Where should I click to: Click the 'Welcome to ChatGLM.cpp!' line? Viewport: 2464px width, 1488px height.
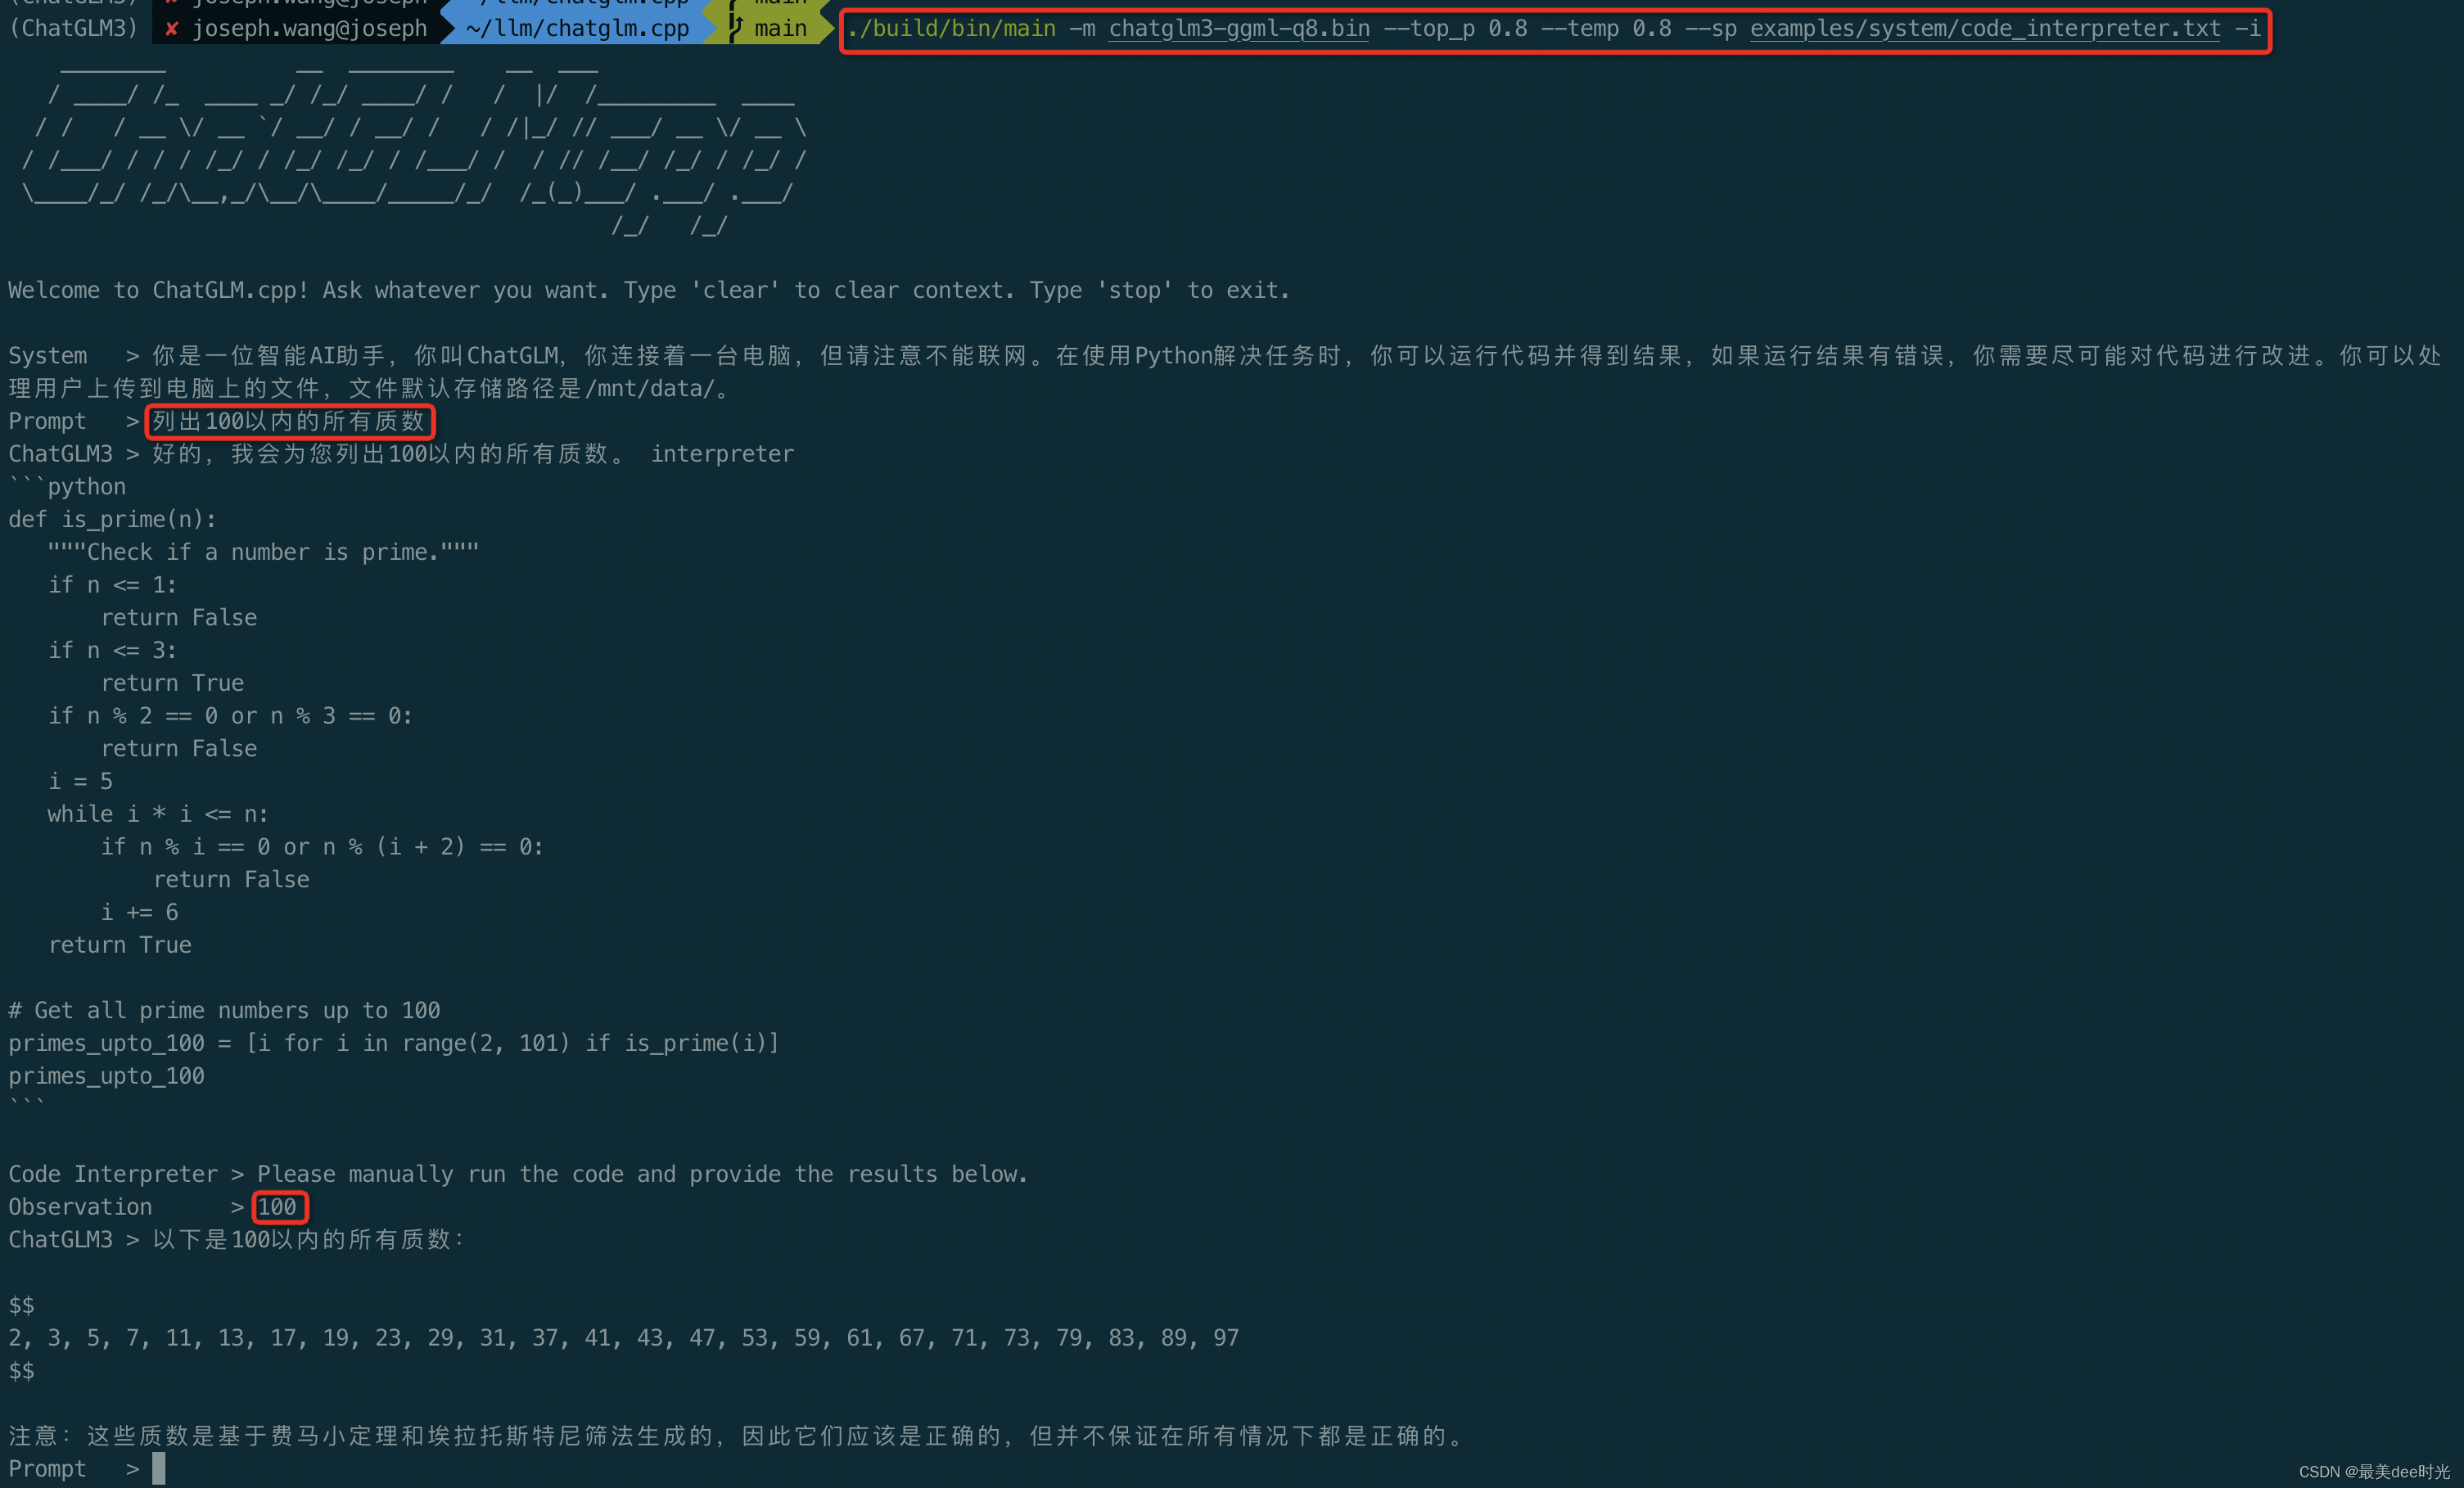(649, 290)
